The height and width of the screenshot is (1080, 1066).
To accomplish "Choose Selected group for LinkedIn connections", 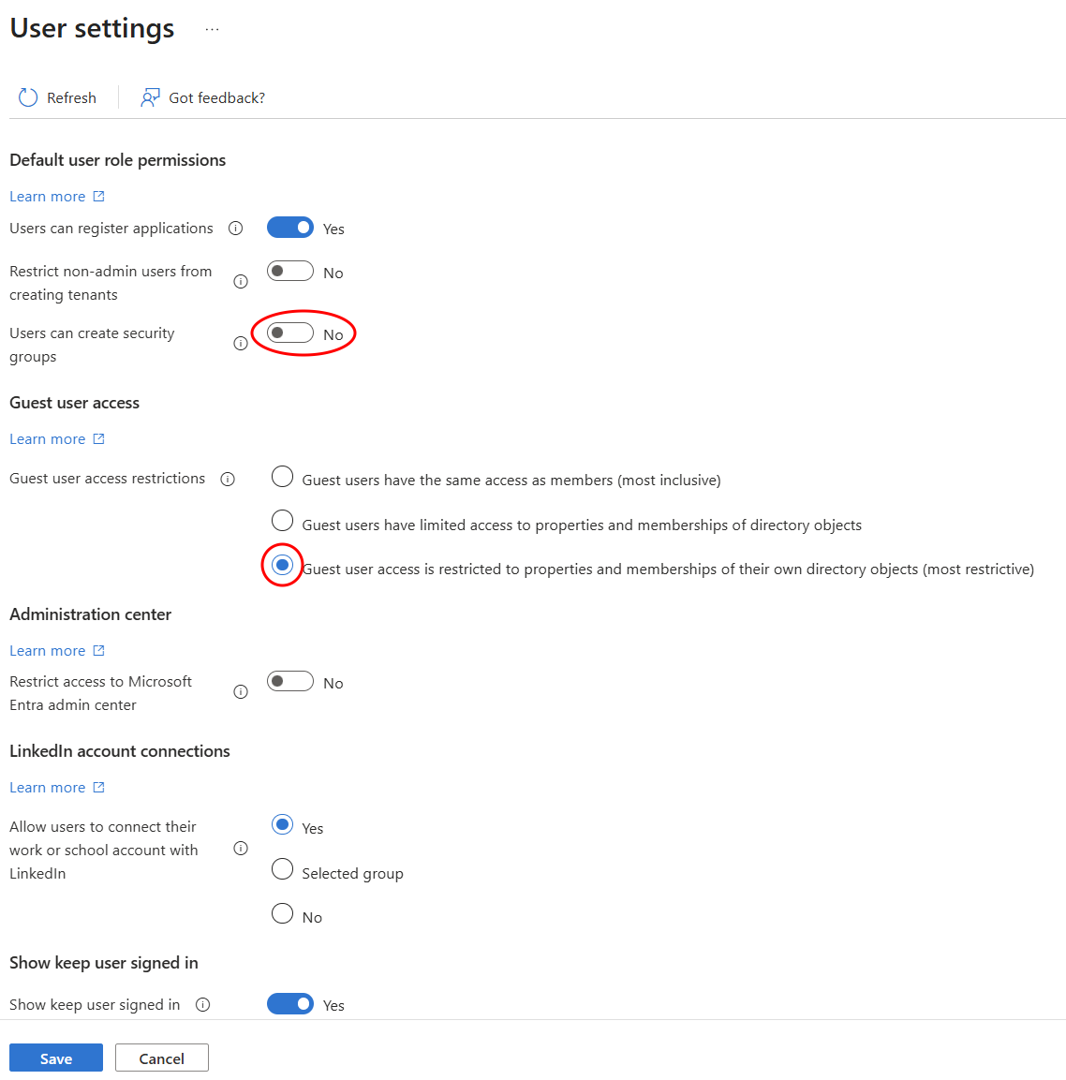I will click(x=282, y=870).
